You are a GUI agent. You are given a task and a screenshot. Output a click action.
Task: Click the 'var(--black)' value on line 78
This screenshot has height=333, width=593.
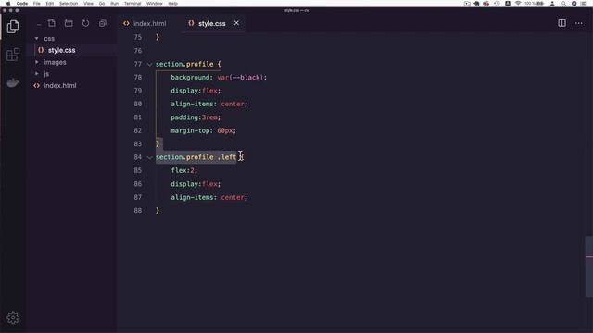(240, 78)
